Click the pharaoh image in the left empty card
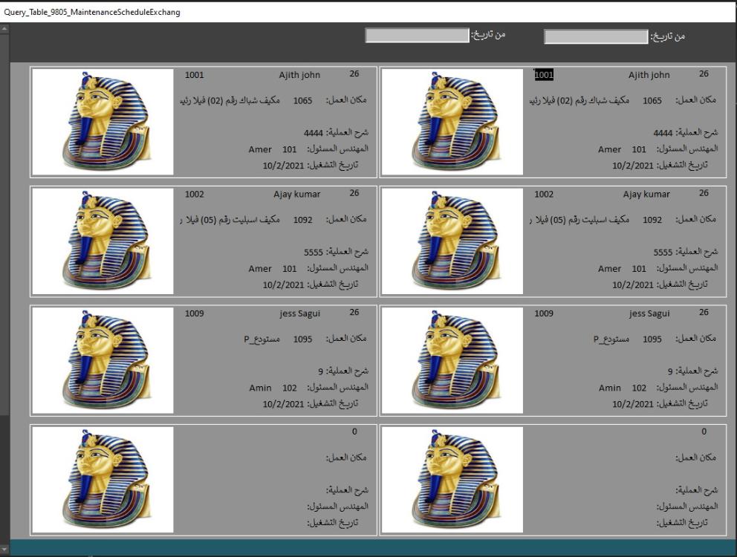 pos(103,480)
